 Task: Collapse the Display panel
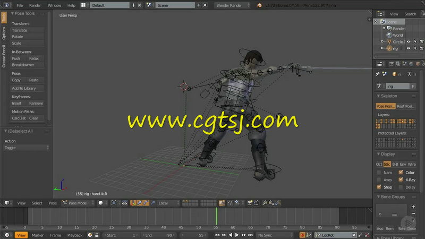378,154
